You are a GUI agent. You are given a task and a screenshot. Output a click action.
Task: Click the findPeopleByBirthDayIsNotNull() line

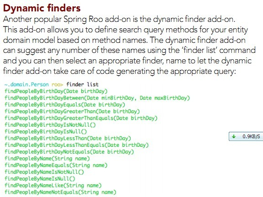(50, 125)
